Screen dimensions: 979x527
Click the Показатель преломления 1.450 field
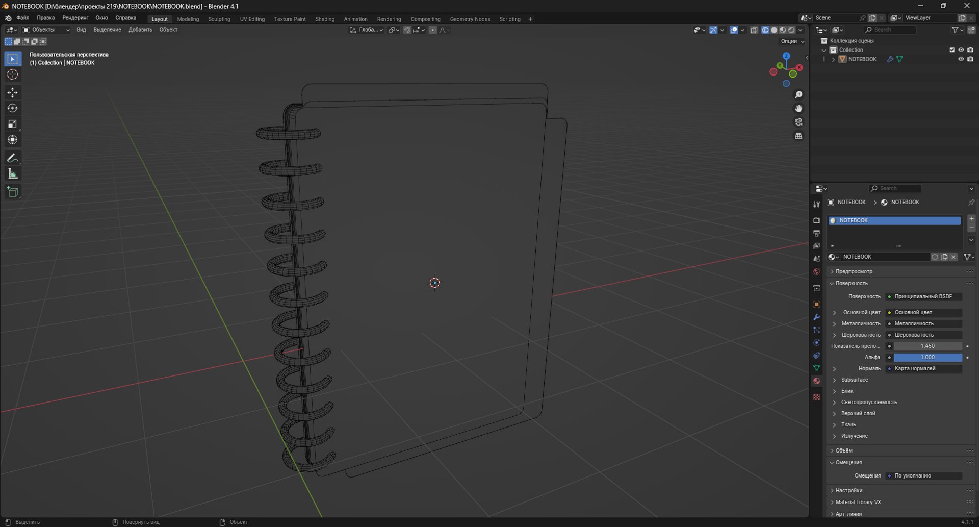[928, 346]
